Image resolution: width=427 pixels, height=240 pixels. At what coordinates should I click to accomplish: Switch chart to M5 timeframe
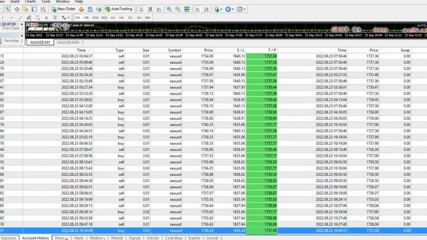87,18
